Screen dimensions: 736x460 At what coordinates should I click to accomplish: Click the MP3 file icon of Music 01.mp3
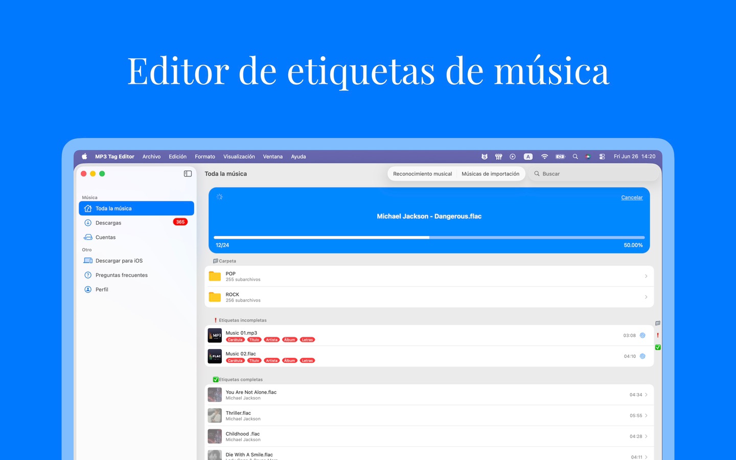(x=215, y=335)
